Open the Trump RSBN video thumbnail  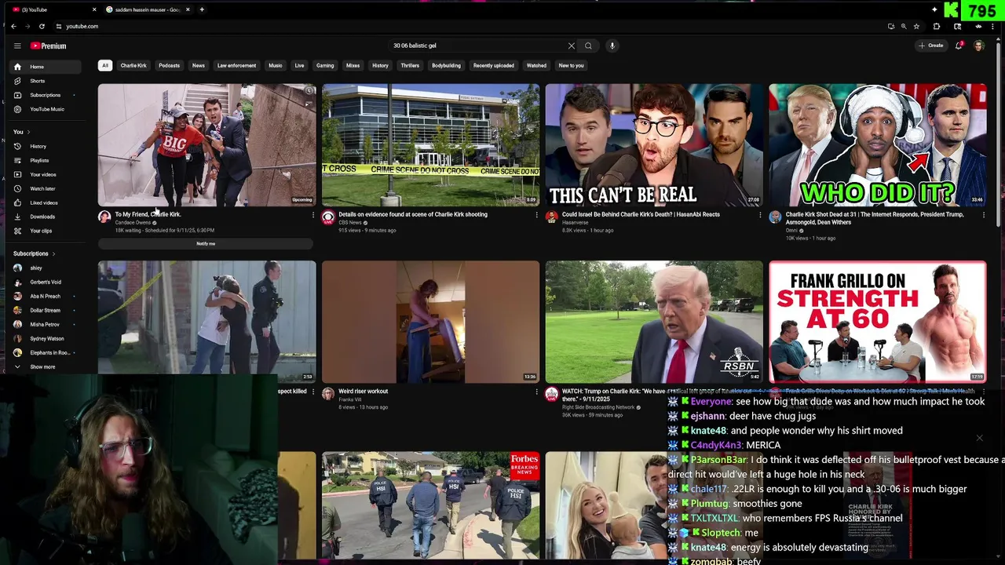(654, 322)
